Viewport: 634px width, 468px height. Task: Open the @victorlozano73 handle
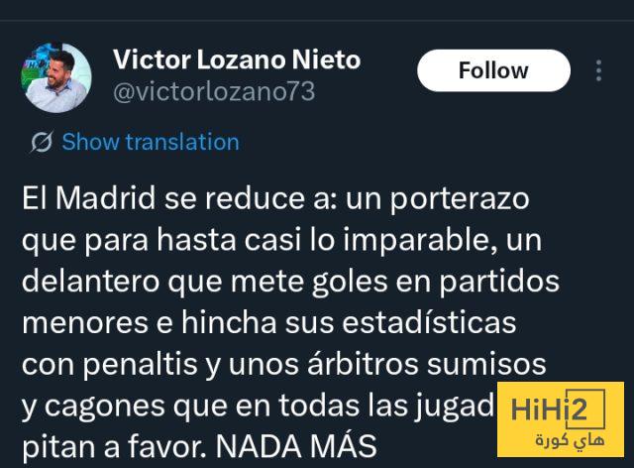pyautogui.click(x=214, y=92)
